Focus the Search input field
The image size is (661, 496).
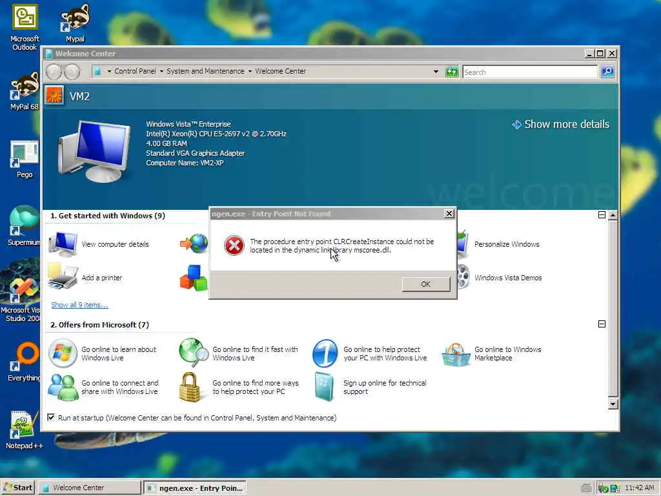[x=530, y=72]
